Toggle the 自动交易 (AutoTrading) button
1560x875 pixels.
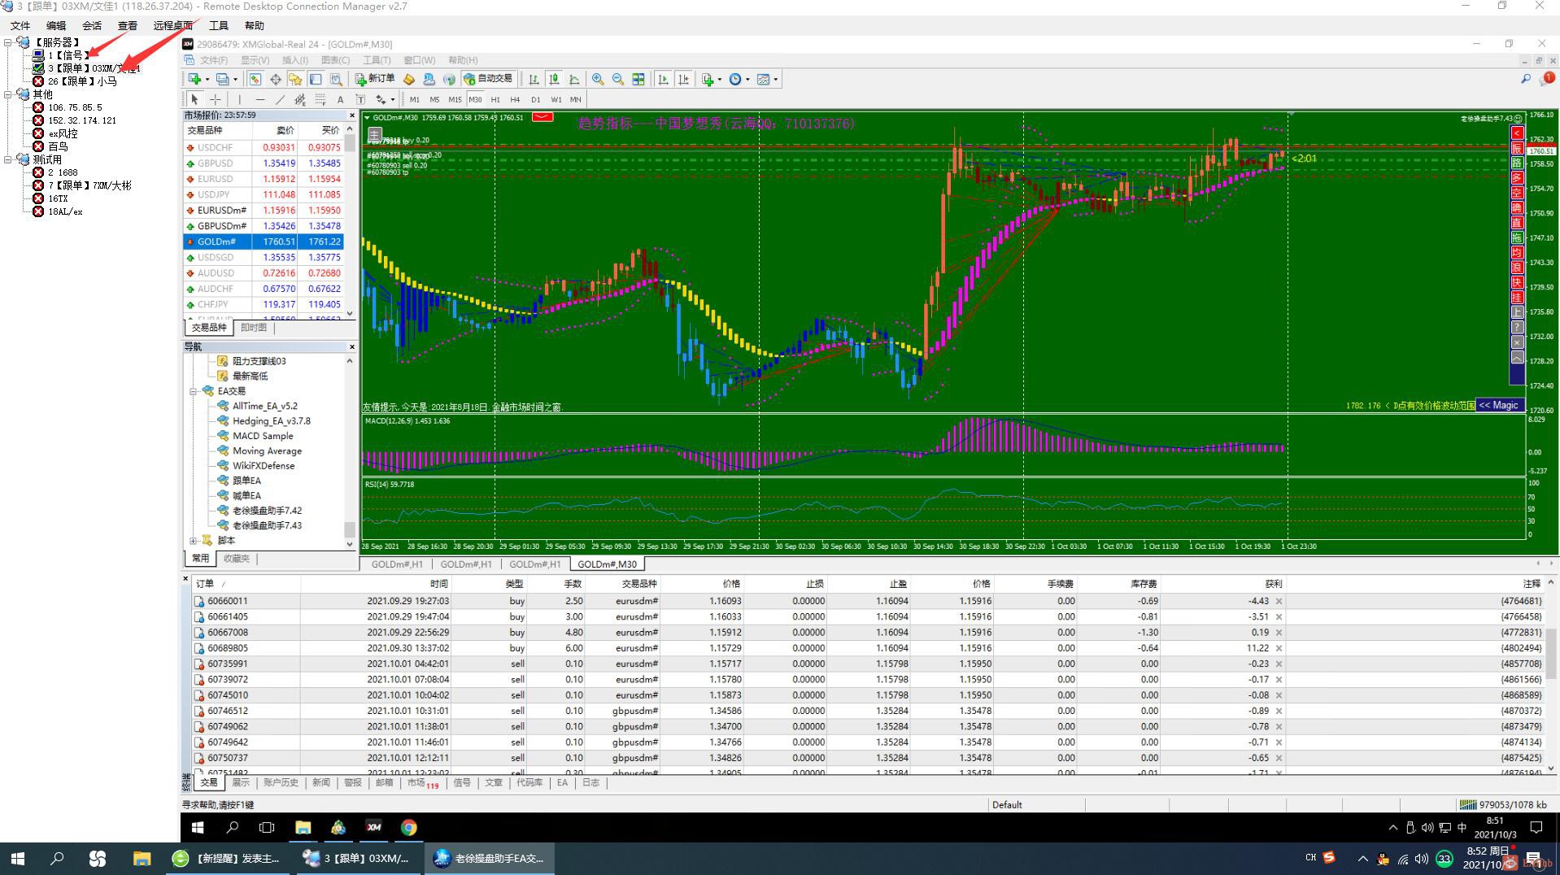[488, 79]
